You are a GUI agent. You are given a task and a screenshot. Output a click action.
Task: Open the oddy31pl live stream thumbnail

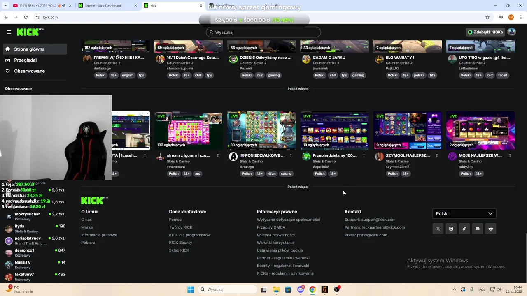pyautogui.click(x=480, y=130)
